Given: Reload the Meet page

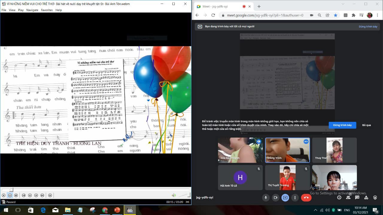Looking at the screenshot, I should pos(214,15).
